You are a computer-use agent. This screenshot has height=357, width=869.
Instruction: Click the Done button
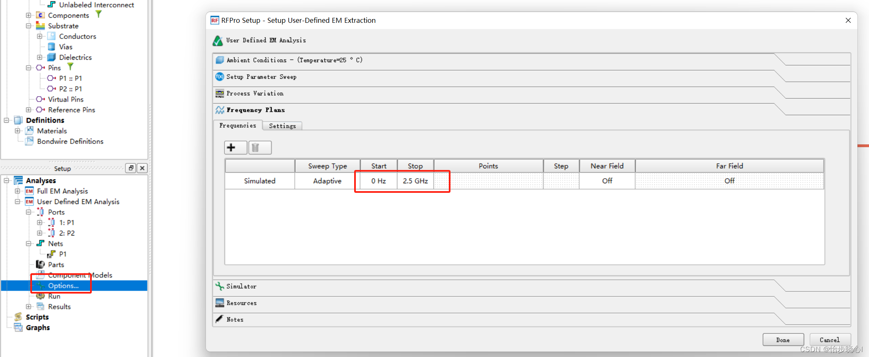tap(783, 340)
